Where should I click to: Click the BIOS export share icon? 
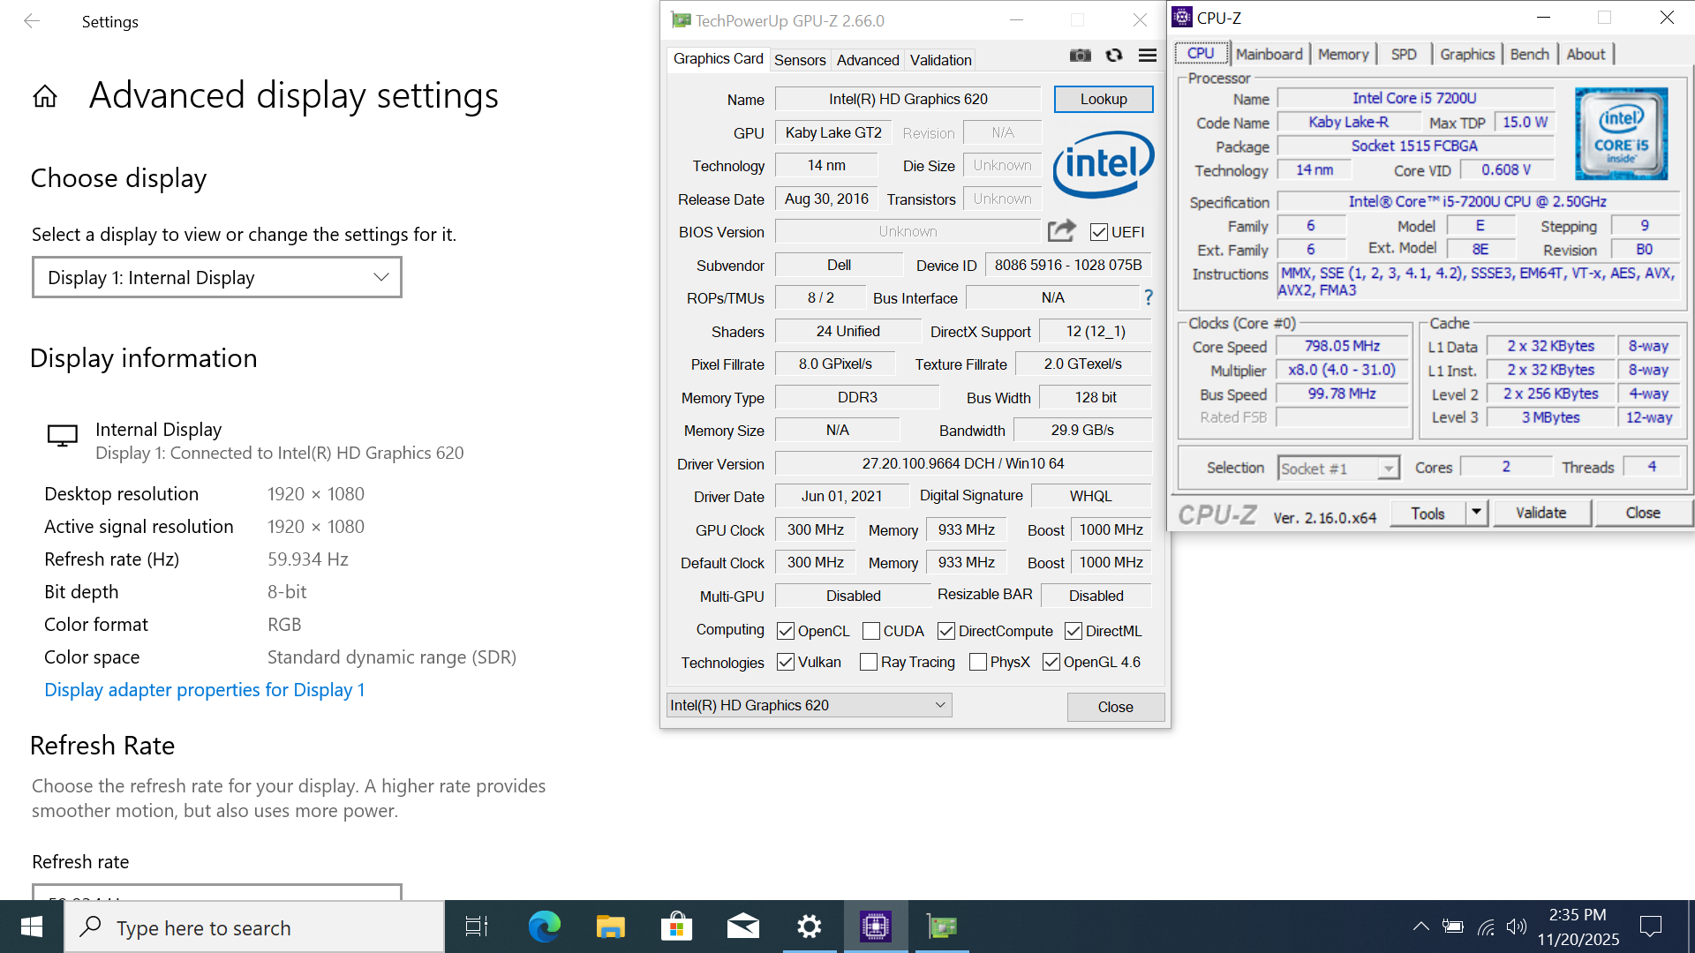1061,231
